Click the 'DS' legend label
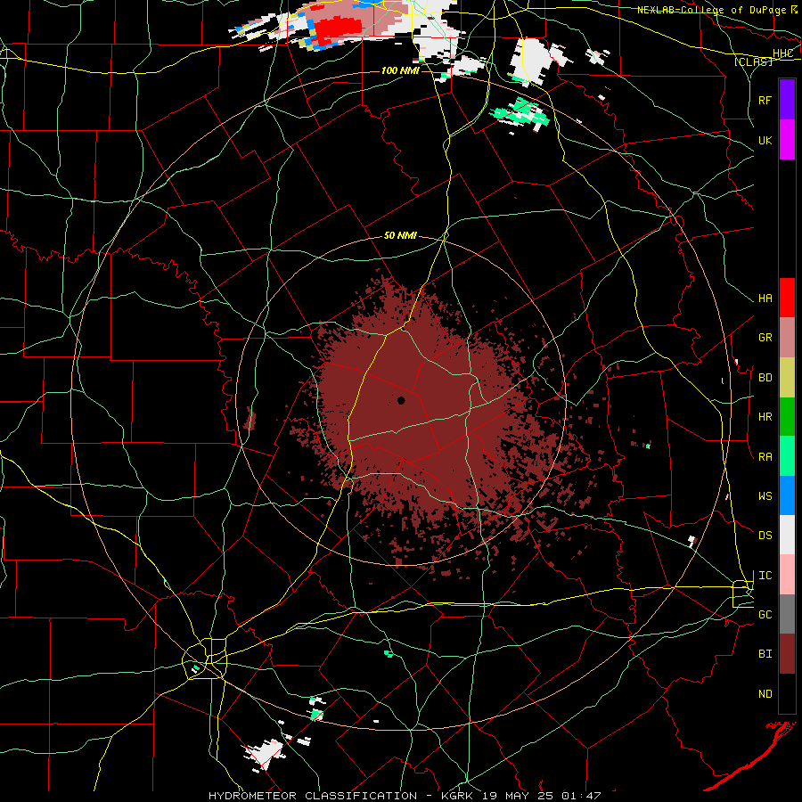Image resolution: width=802 pixels, height=802 pixels. click(x=765, y=536)
